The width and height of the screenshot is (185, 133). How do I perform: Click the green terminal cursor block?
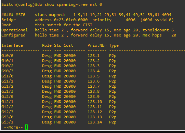pyautogui.click(x=27, y=127)
